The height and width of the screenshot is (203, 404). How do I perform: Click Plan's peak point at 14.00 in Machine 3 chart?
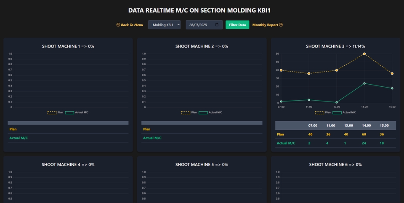point(364,54)
